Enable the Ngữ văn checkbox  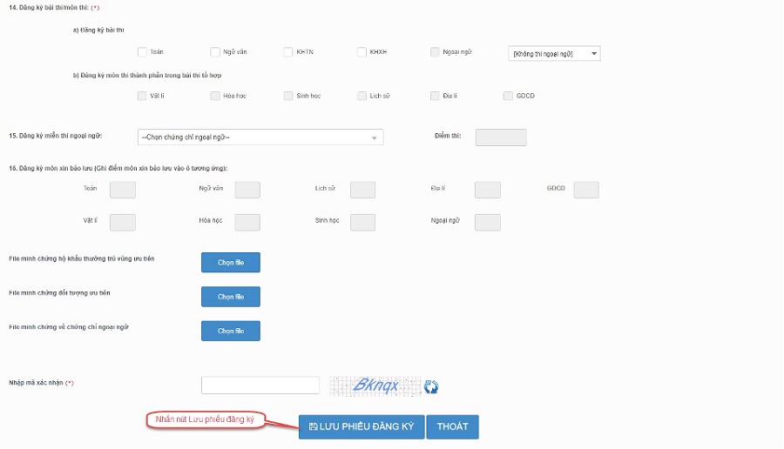[215, 52]
